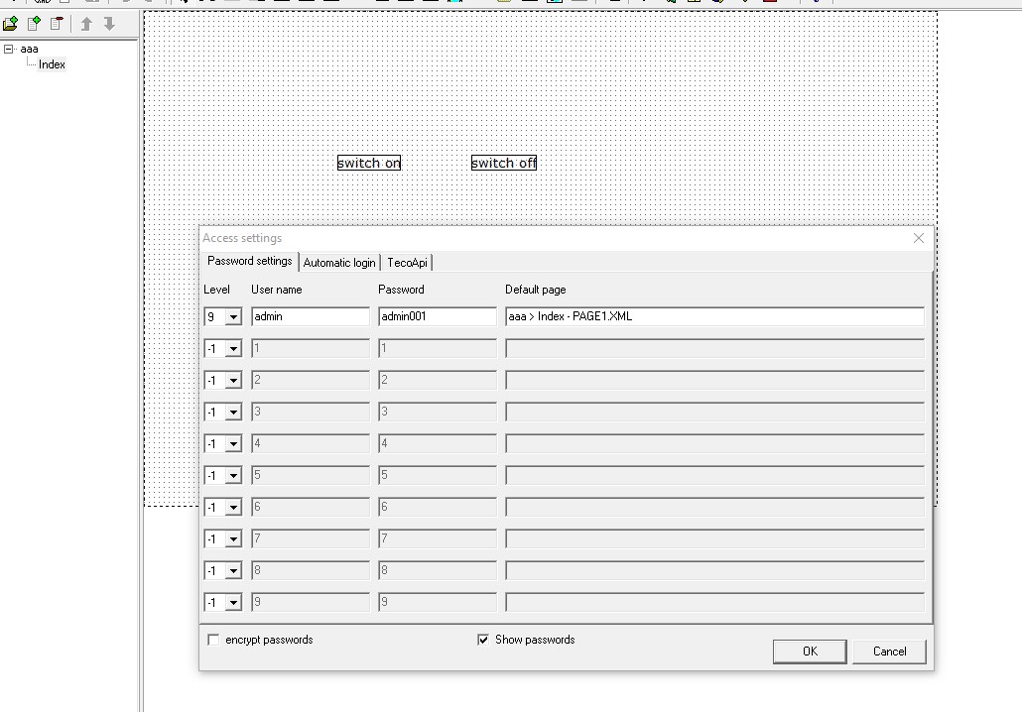Click the Password column label
Image resolution: width=1022 pixels, height=712 pixels.
401,290
